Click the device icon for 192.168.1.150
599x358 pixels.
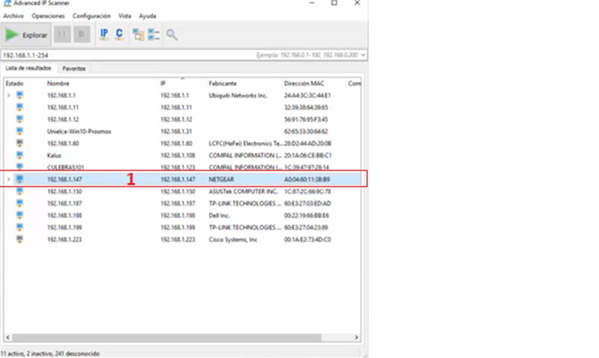tap(20, 191)
